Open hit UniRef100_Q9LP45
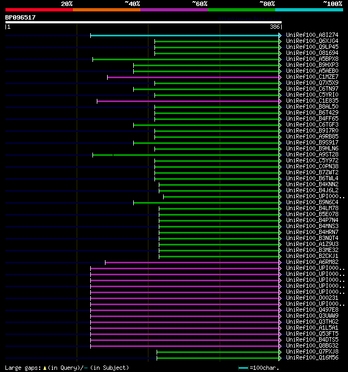Screen dimensions: 348x372 point(312,47)
